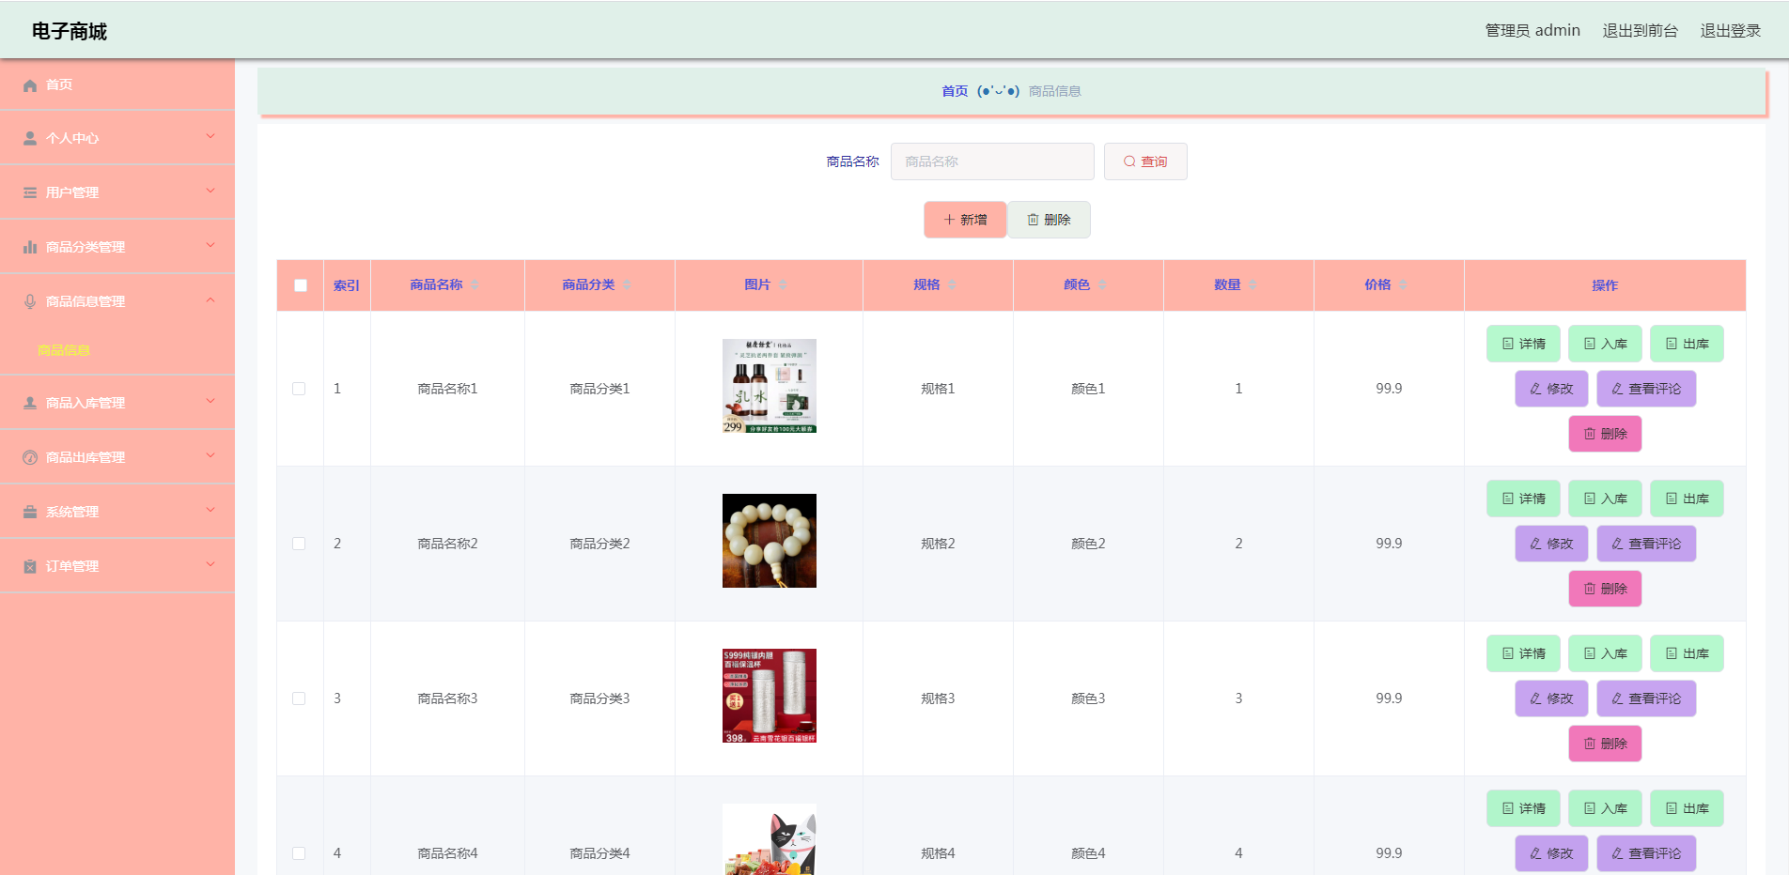Click the 电子商城 site title
The image size is (1789, 875).
[70, 32]
